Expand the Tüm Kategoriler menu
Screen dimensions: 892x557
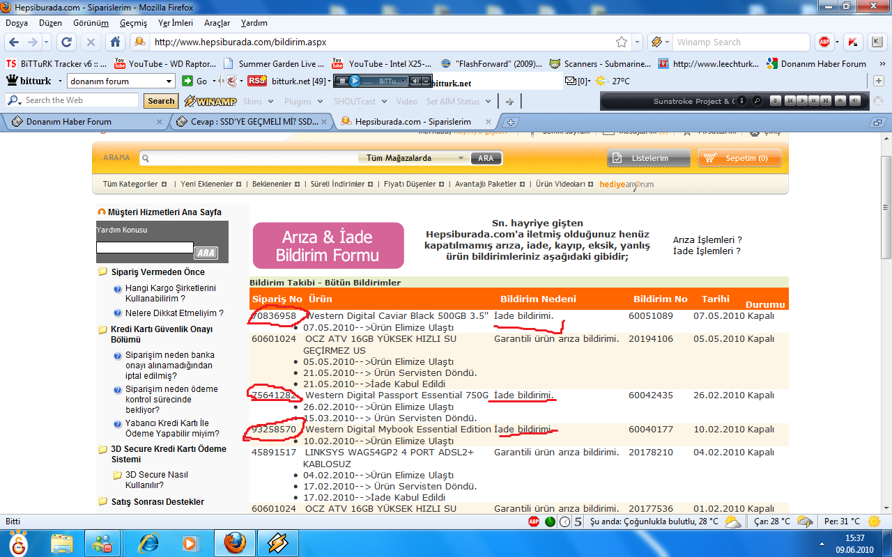click(x=134, y=185)
